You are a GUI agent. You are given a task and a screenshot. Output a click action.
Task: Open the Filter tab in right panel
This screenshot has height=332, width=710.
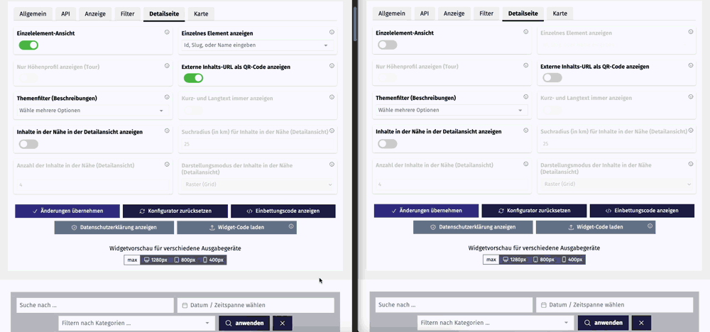486,13
